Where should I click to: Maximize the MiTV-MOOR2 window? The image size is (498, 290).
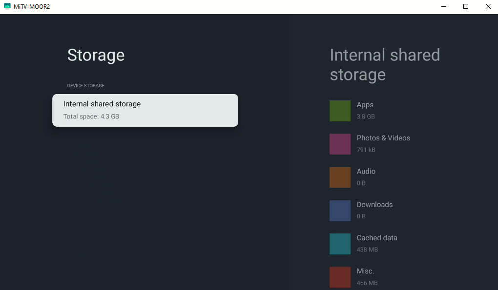point(466,7)
